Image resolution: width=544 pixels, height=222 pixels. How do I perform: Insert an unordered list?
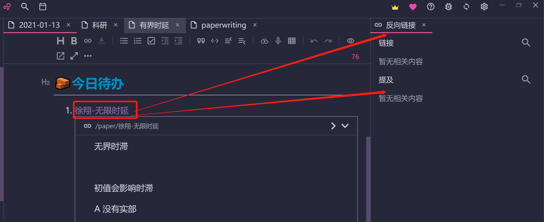pyautogui.click(x=124, y=41)
